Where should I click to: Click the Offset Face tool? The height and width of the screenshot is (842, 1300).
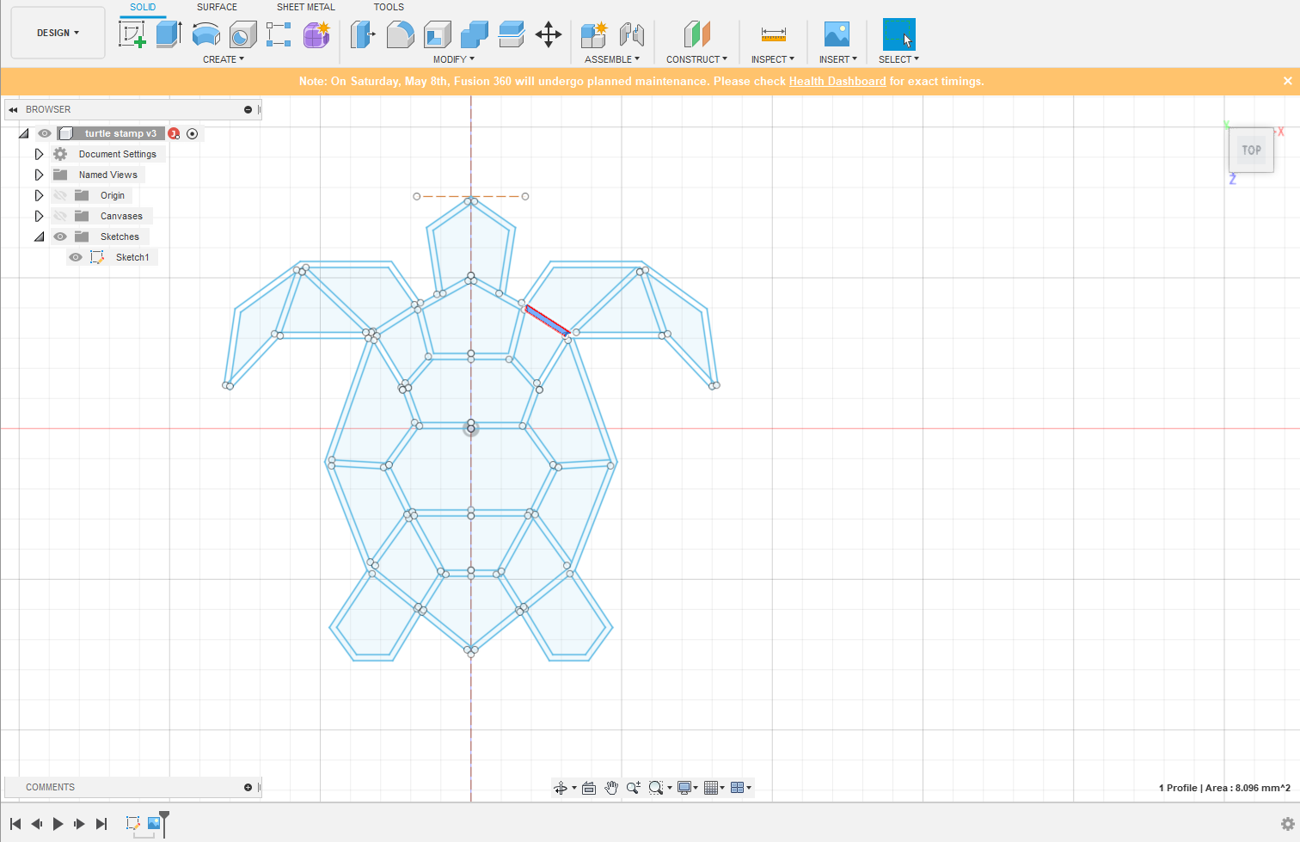(x=512, y=34)
